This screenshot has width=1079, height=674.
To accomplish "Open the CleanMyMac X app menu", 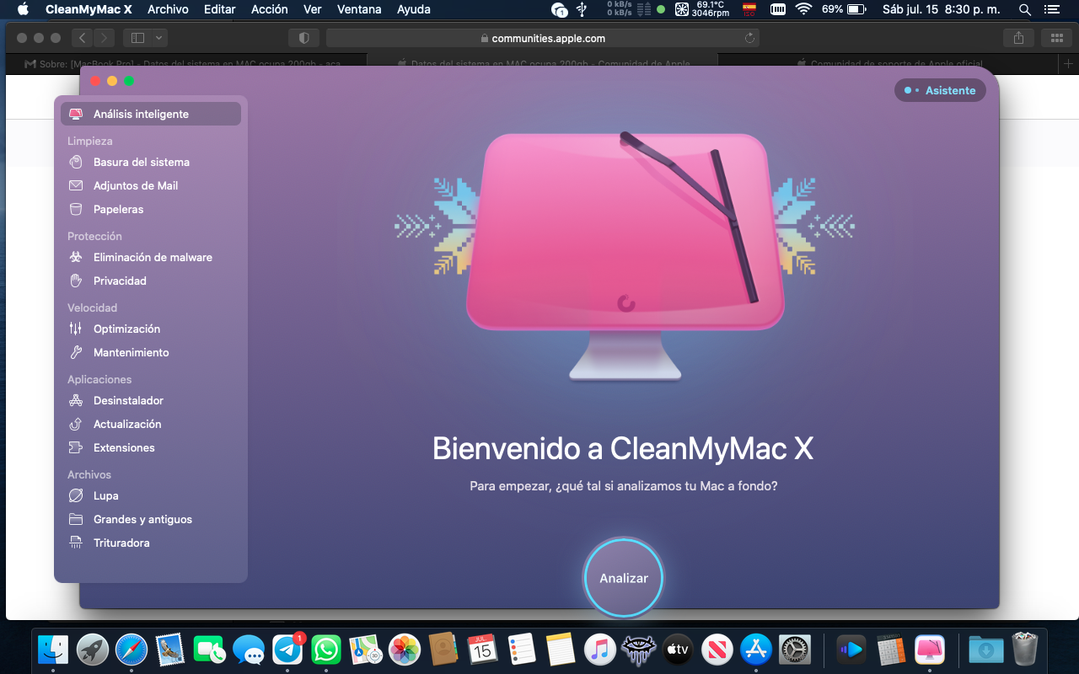I will 89,9.
